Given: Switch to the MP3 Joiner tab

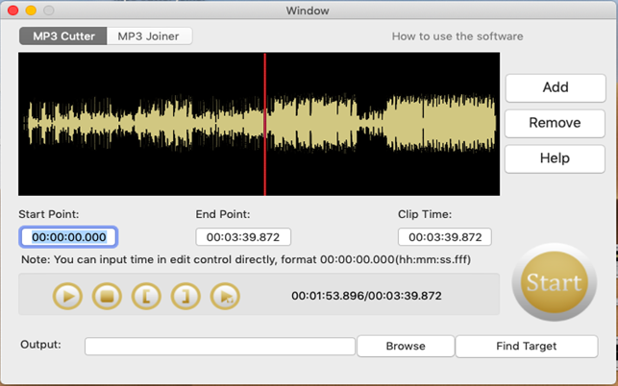Looking at the screenshot, I should click(149, 36).
